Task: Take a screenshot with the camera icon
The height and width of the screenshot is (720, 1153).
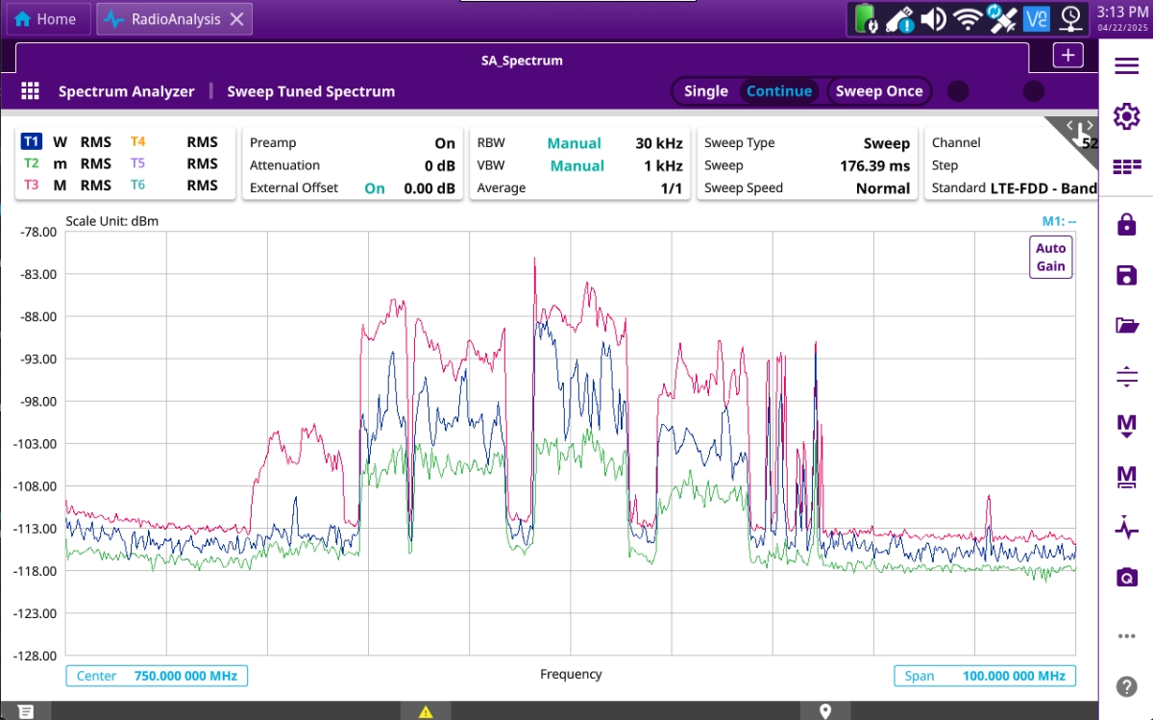Action: pyautogui.click(x=1126, y=577)
